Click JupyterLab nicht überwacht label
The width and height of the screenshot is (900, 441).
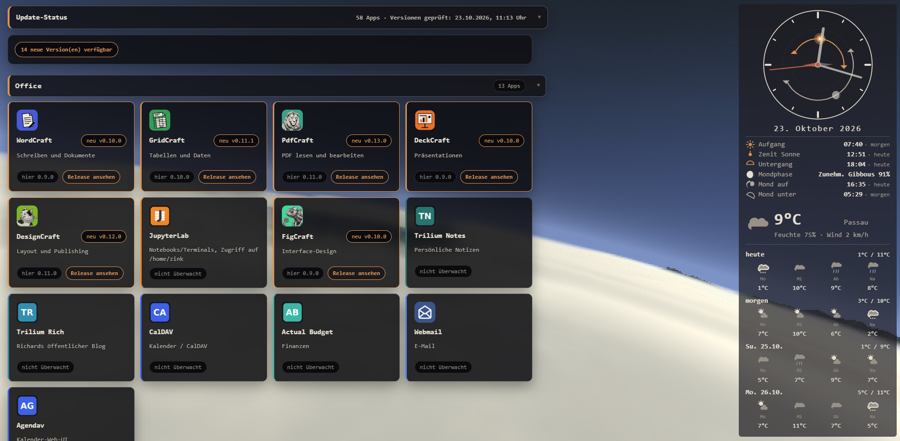(x=178, y=274)
